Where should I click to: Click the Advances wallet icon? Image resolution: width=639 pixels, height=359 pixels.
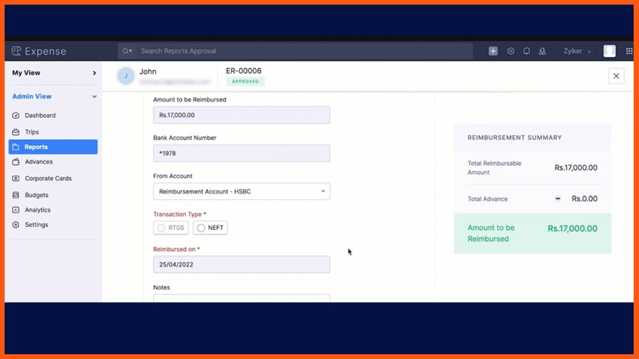(15, 162)
